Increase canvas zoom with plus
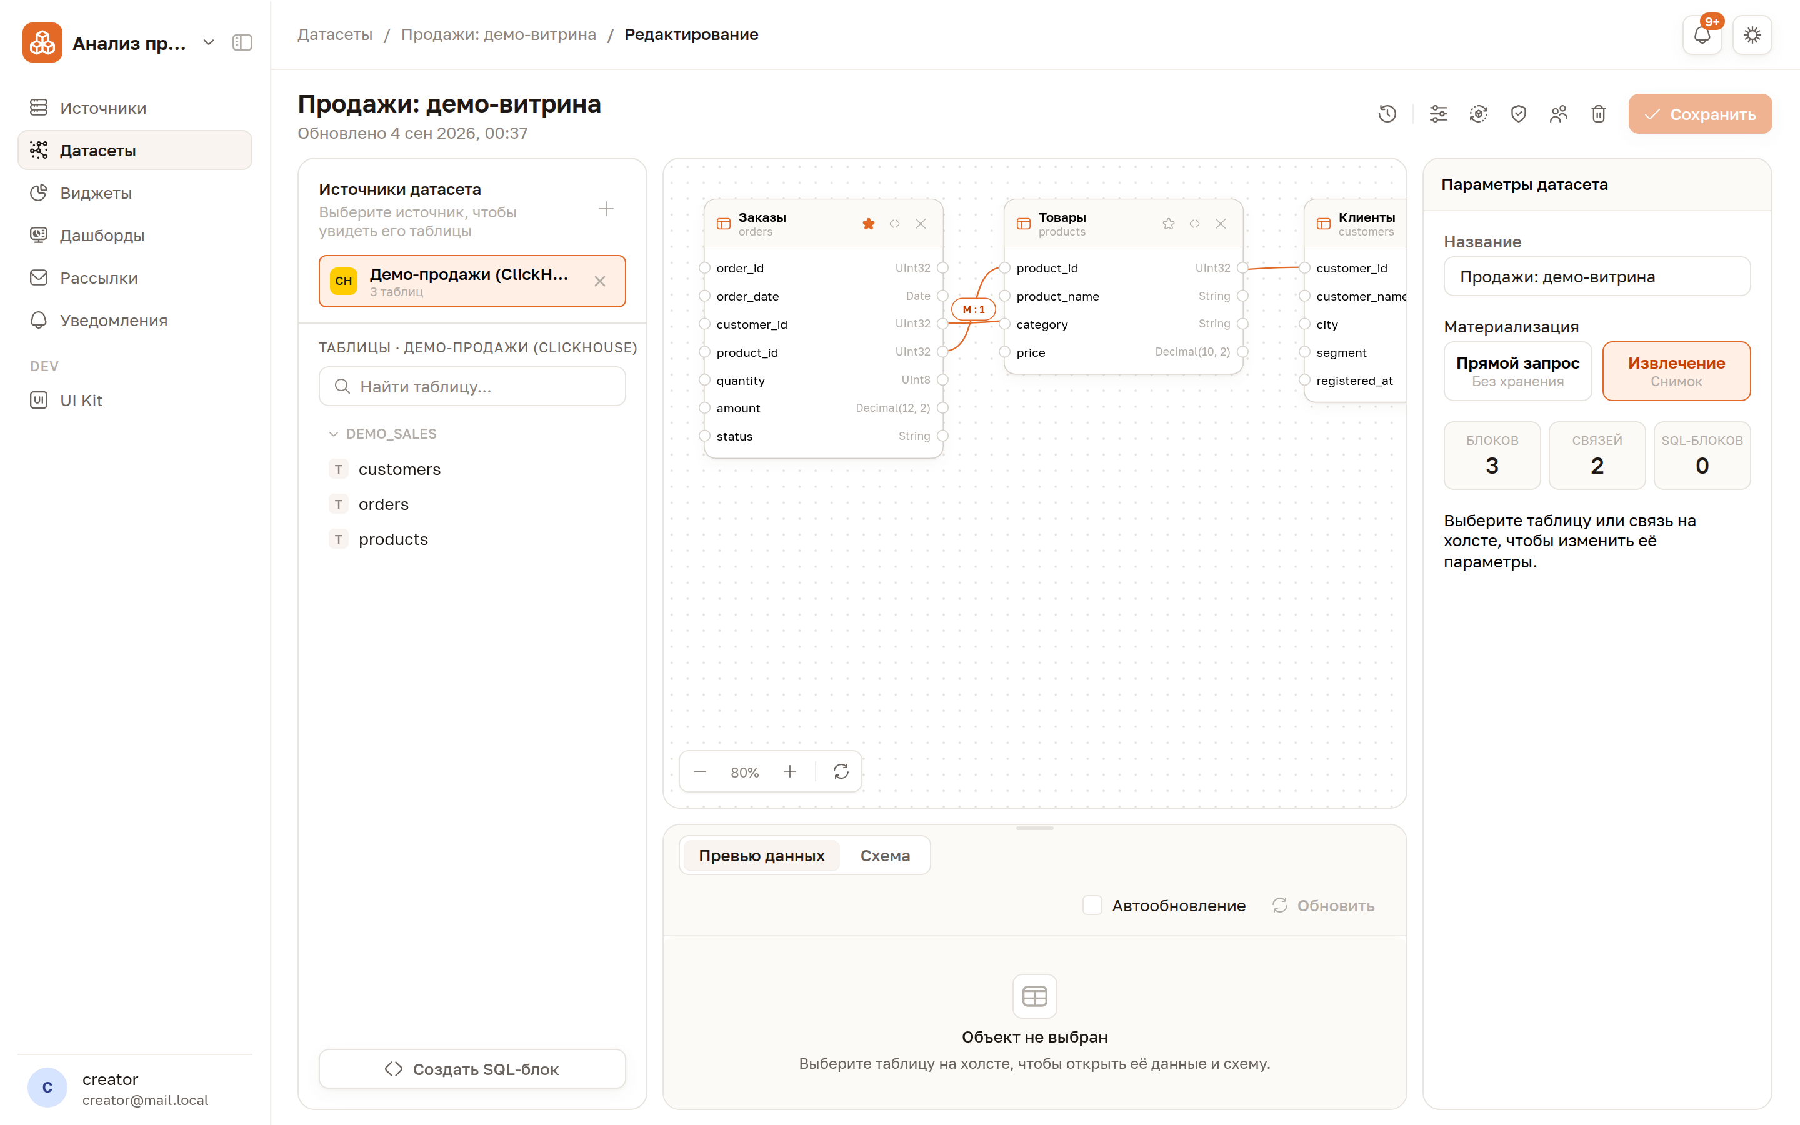This screenshot has width=1800, height=1125. coord(790,772)
